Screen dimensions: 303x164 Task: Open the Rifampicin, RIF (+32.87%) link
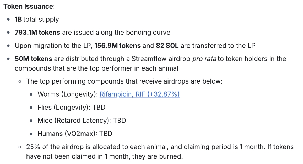click(140, 94)
